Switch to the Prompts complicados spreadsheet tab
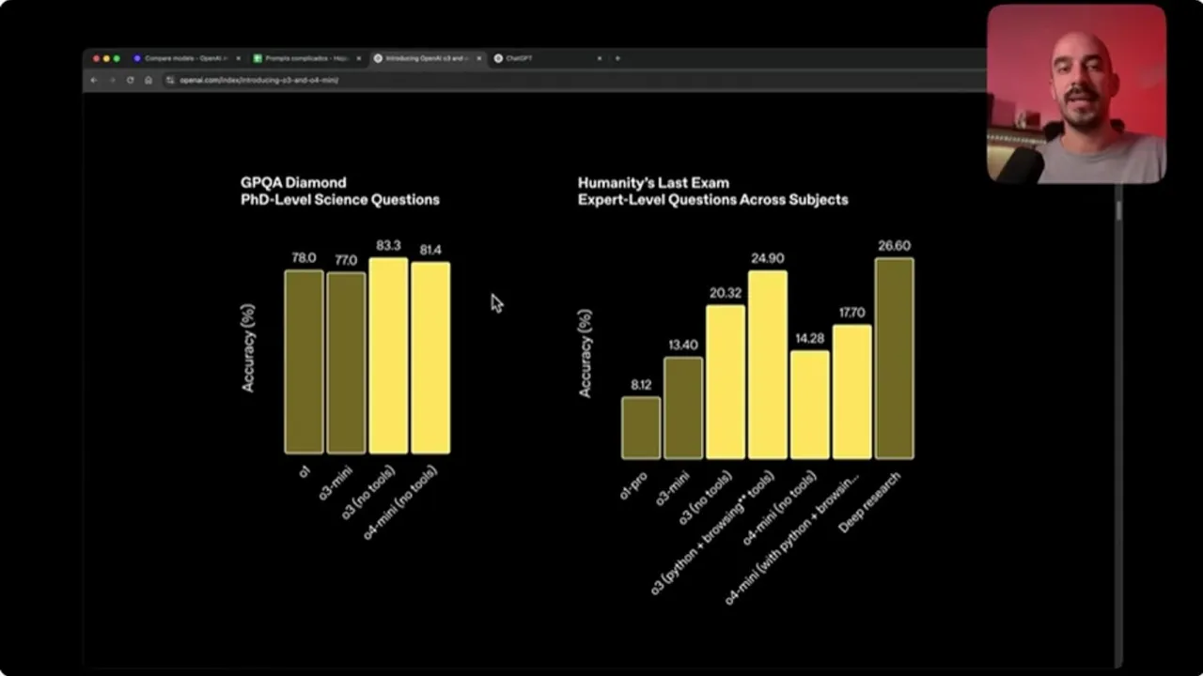Image resolution: width=1203 pixels, height=676 pixels. [307, 58]
